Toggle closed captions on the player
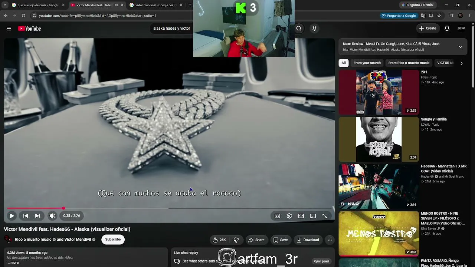 (277, 216)
